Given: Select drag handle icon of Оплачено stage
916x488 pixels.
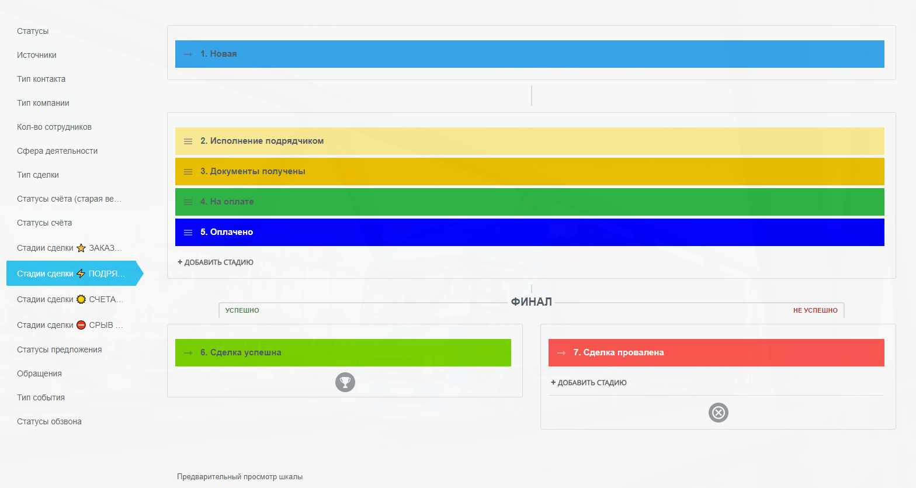Looking at the screenshot, I should [188, 233].
